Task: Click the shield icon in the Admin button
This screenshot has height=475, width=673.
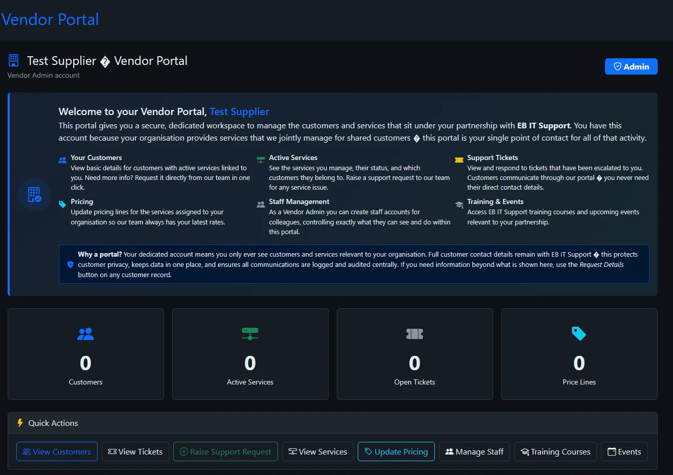Action: tap(617, 66)
